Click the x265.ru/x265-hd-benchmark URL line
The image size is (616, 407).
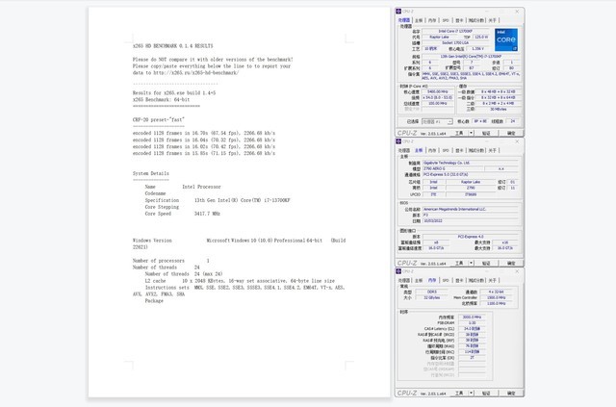186,73
